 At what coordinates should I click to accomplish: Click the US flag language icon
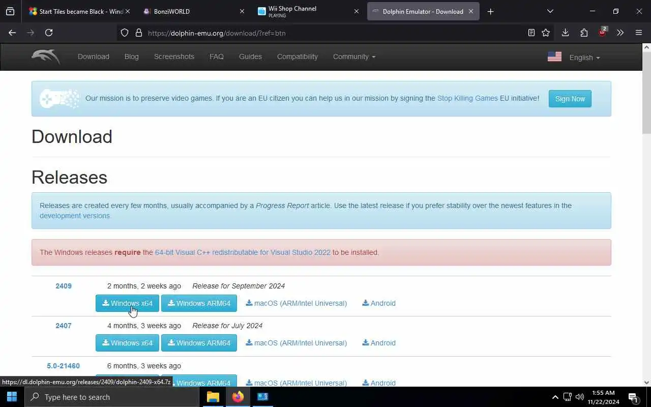pyautogui.click(x=554, y=56)
